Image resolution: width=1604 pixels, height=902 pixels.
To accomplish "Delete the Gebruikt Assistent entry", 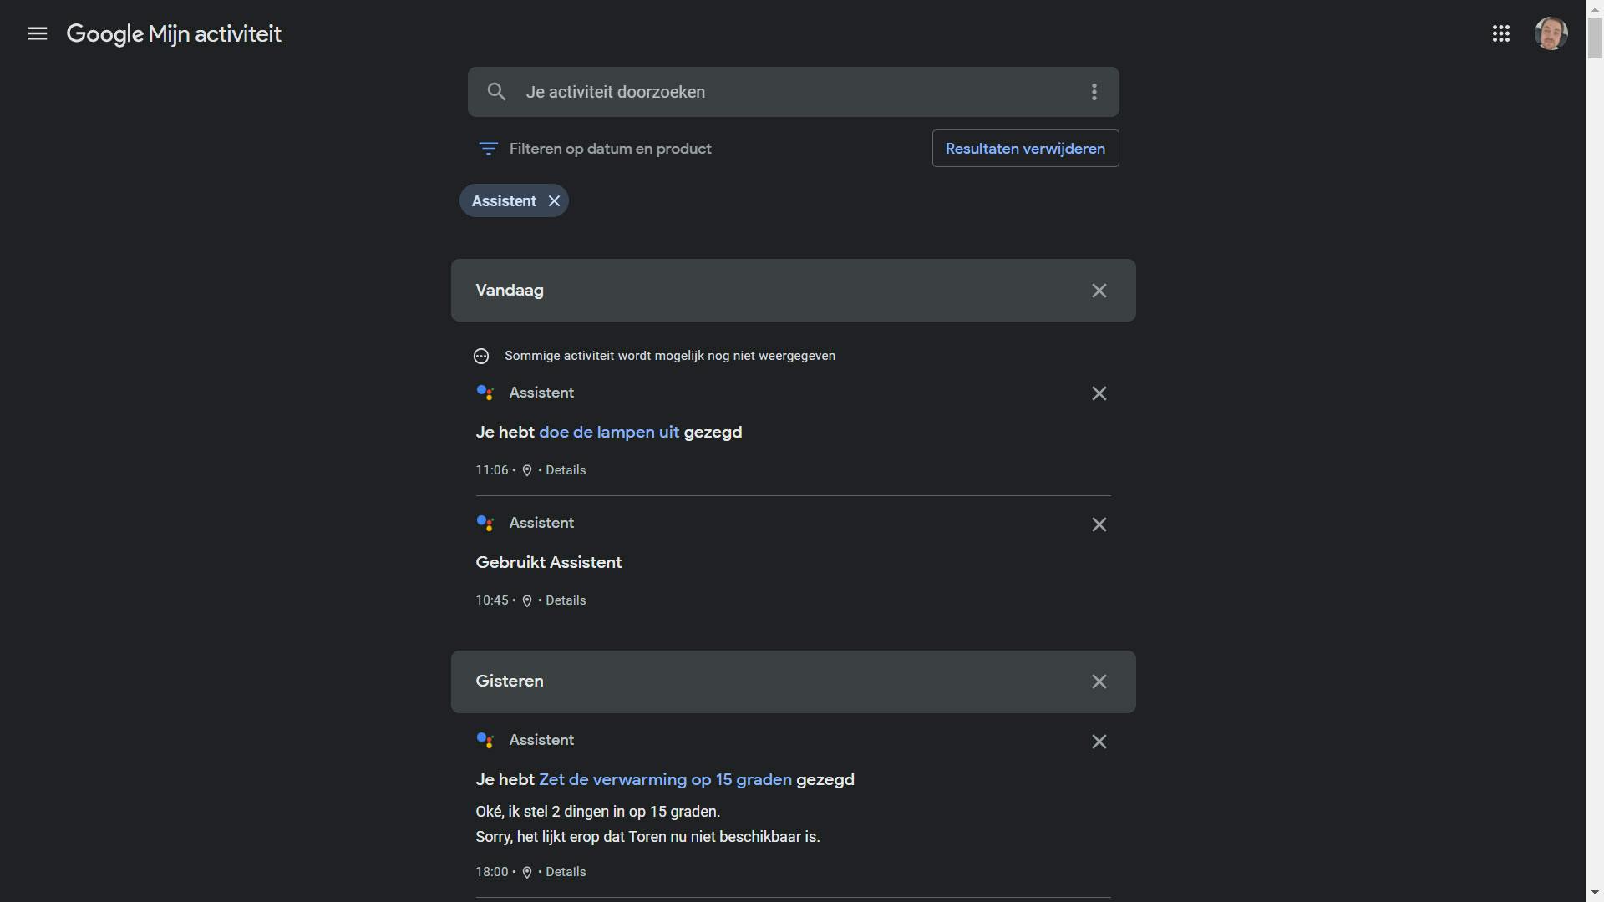I will point(1099,524).
